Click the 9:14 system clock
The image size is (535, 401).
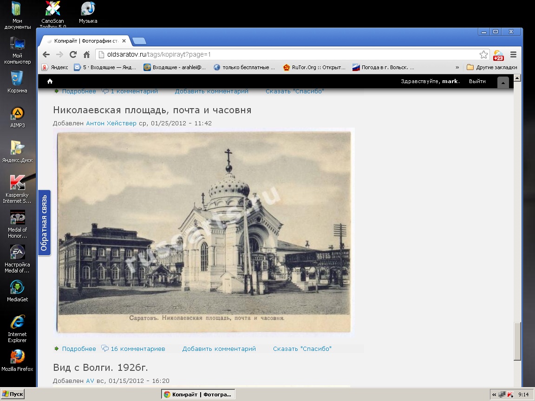pos(523,395)
